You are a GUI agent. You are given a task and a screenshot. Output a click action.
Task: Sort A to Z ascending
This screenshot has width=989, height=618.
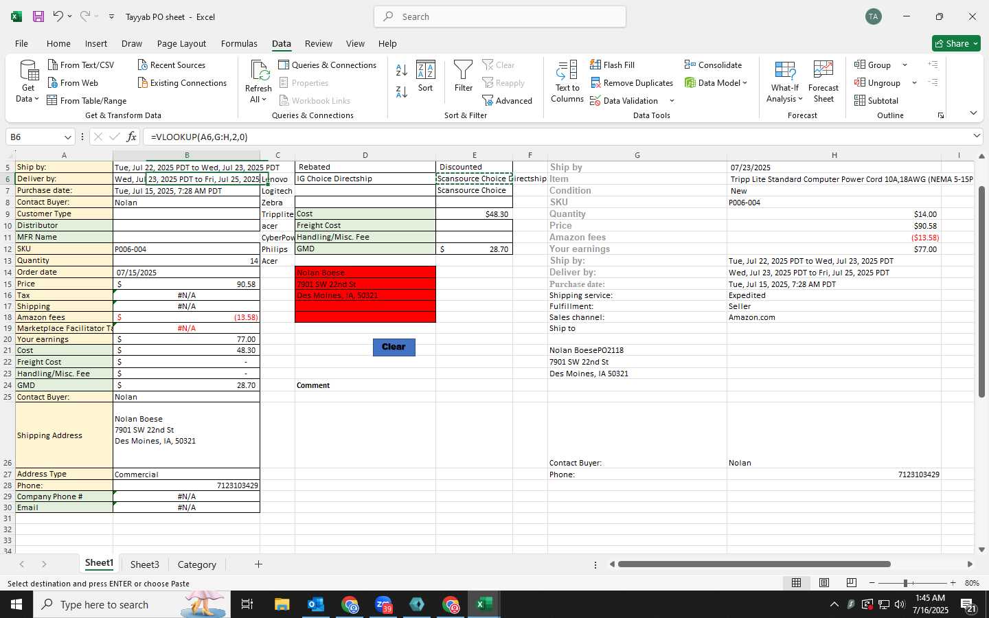click(402, 70)
